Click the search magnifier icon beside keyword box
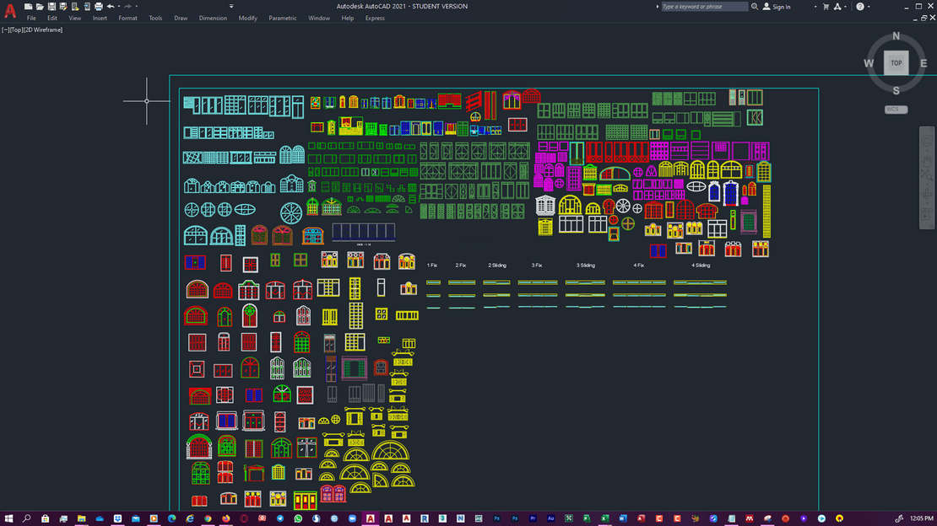The height and width of the screenshot is (526, 937). [x=755, y=7]
